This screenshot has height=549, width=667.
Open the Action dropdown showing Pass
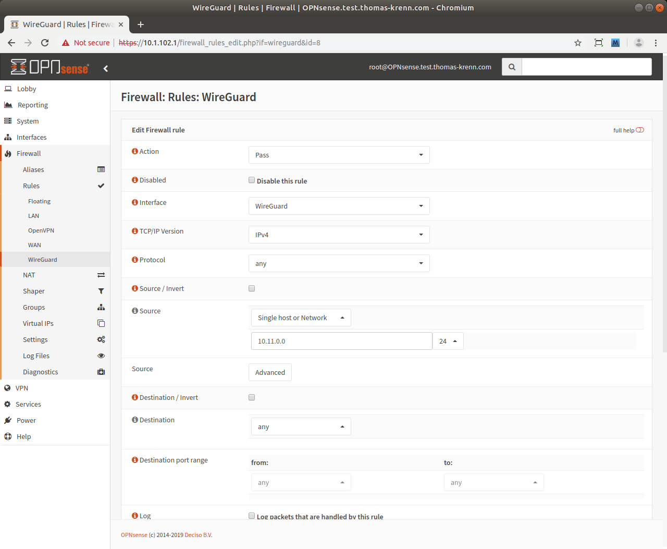[x=339, y=155]
